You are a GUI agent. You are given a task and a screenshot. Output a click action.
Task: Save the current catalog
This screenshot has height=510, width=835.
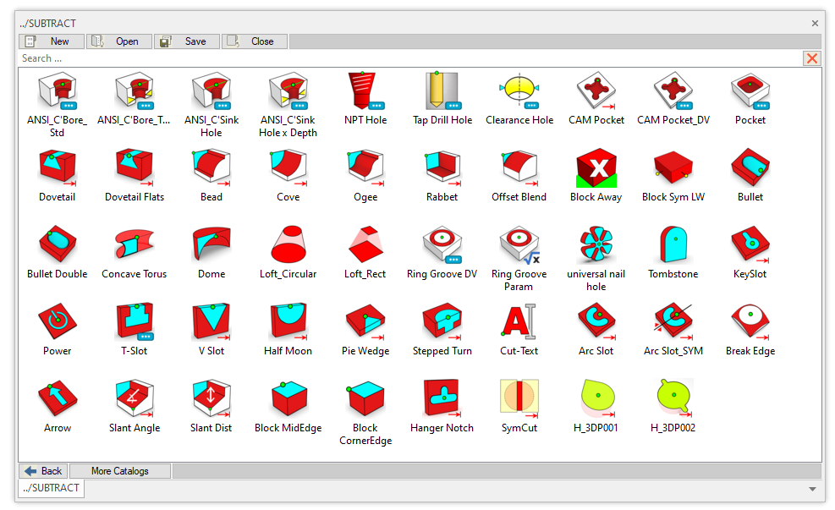click(187, 41)
